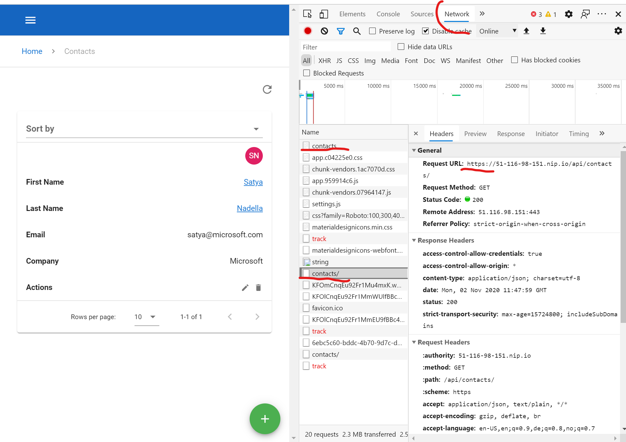The height and width of the screenshot is (442, 626).
Task: Select the favicon.ico request
Action: pos(353,308)
